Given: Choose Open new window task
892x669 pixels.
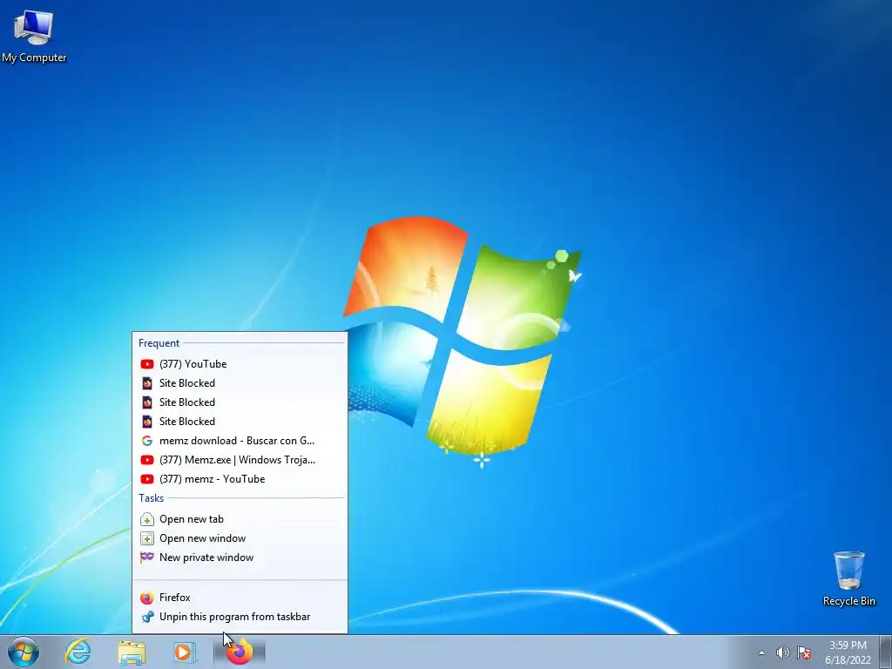Looking at the screenshot, I should [240, 538].
